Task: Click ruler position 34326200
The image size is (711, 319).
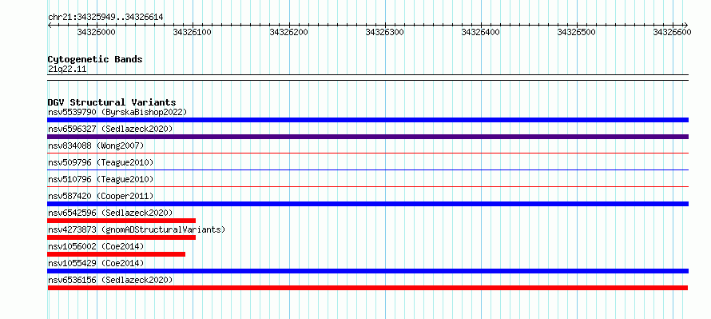Action: [288, 32]
